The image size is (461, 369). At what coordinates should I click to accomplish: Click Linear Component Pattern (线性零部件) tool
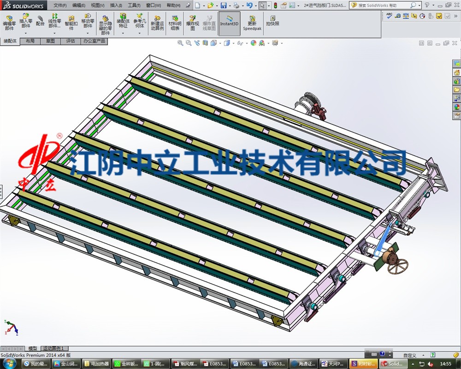tap(55, 21)
